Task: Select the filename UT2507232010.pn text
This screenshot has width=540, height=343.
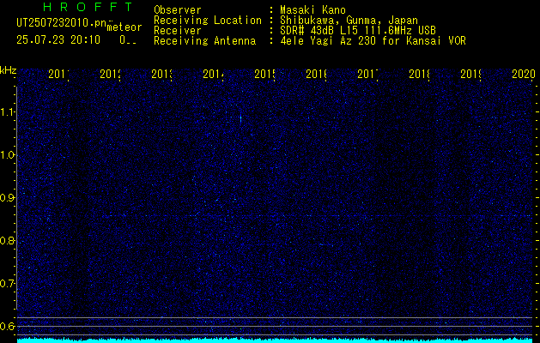Action: click(62, 23)
